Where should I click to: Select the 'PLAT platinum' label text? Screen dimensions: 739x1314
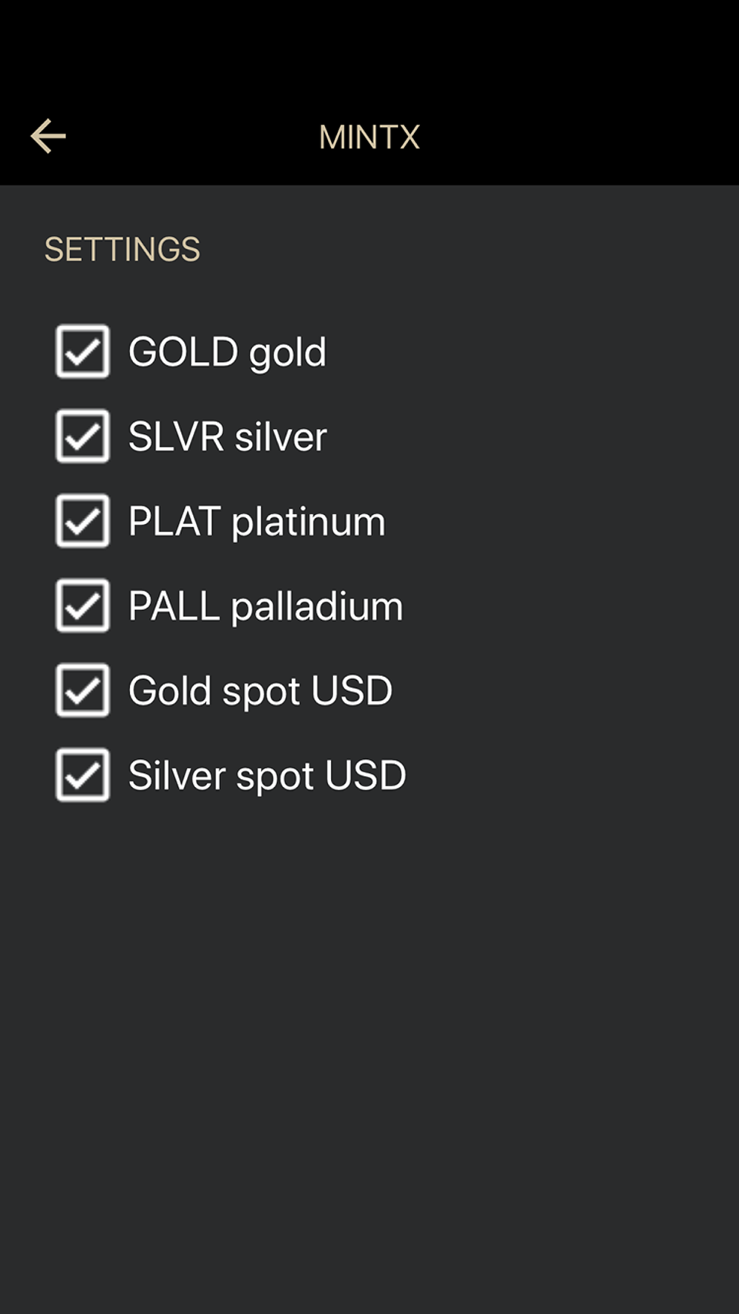[257, 522]
